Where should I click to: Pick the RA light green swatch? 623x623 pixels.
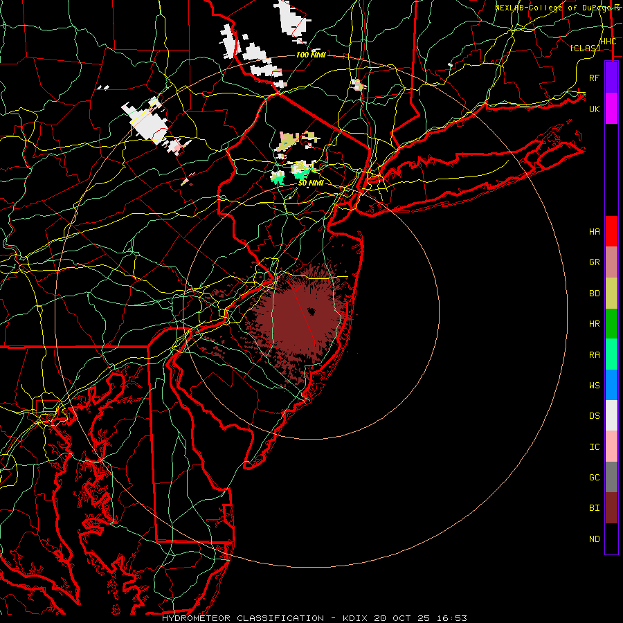click(611, 354)
